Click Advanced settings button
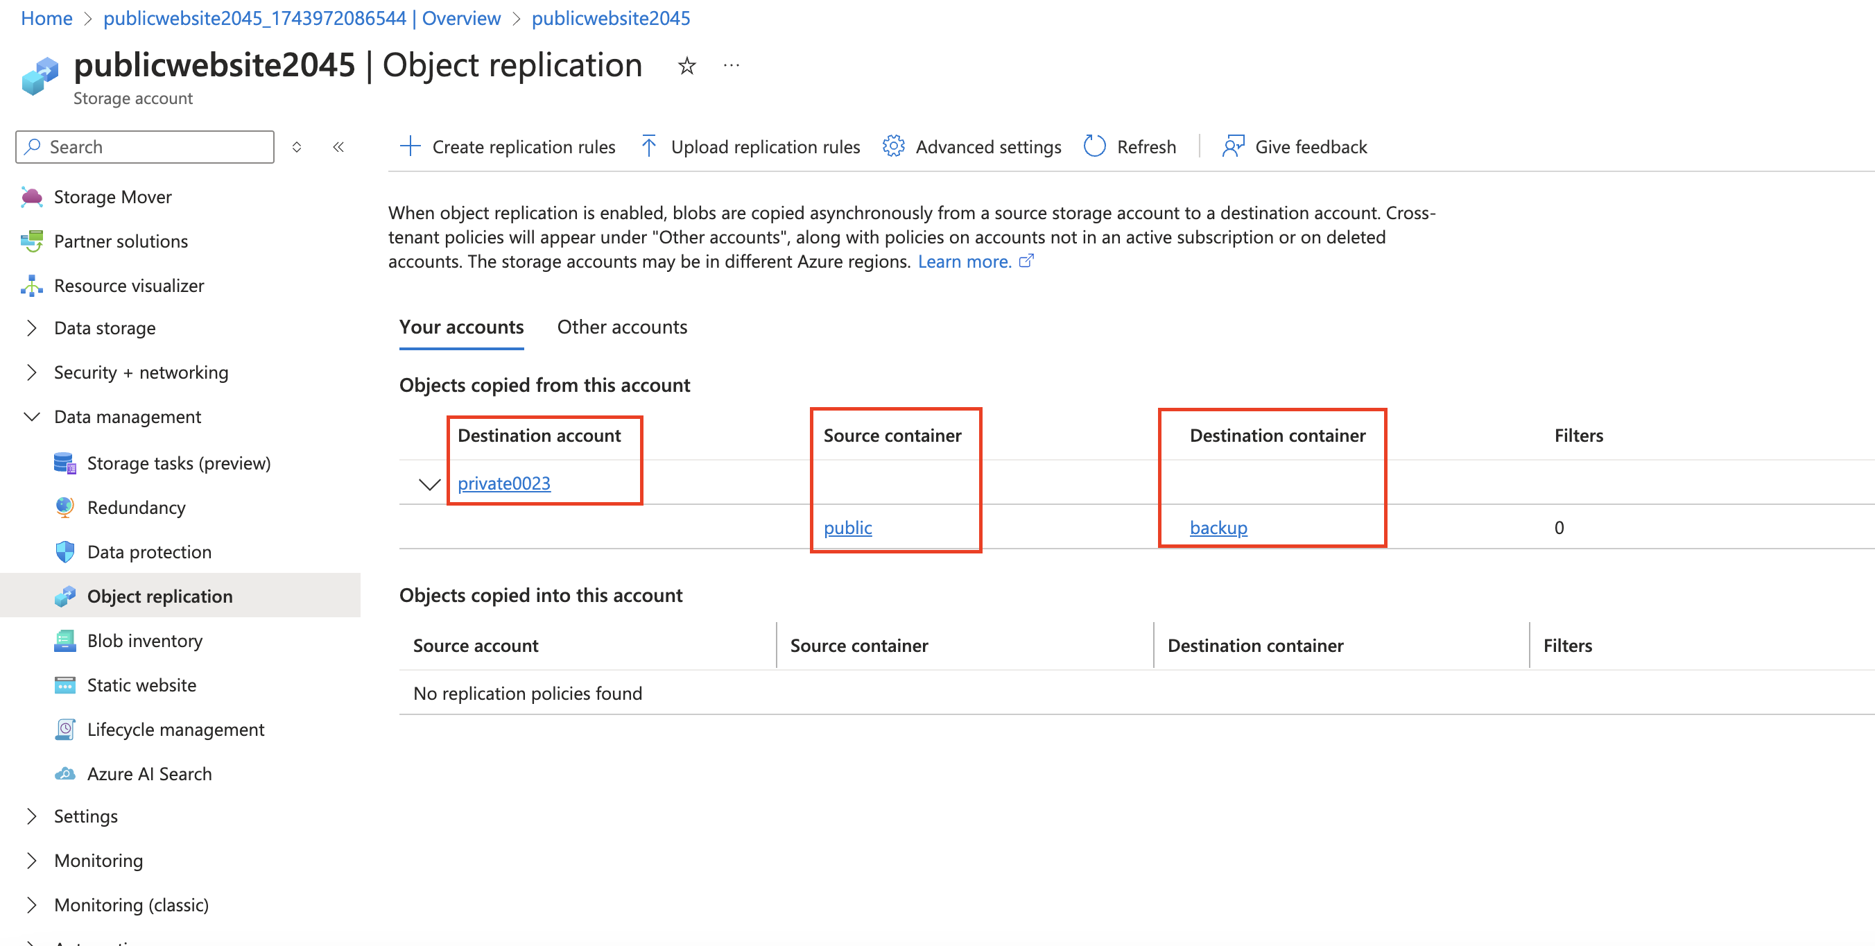1875x946 pixels. [x=971, y=146]
